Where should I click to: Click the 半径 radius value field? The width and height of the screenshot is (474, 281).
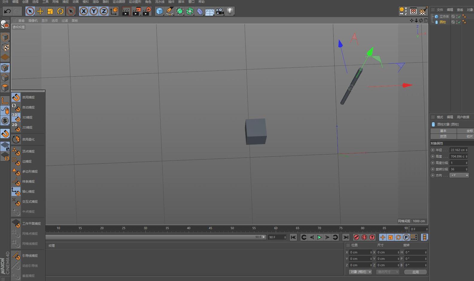click(x=458, y=150)
